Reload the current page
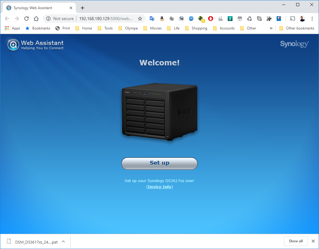 26,19
